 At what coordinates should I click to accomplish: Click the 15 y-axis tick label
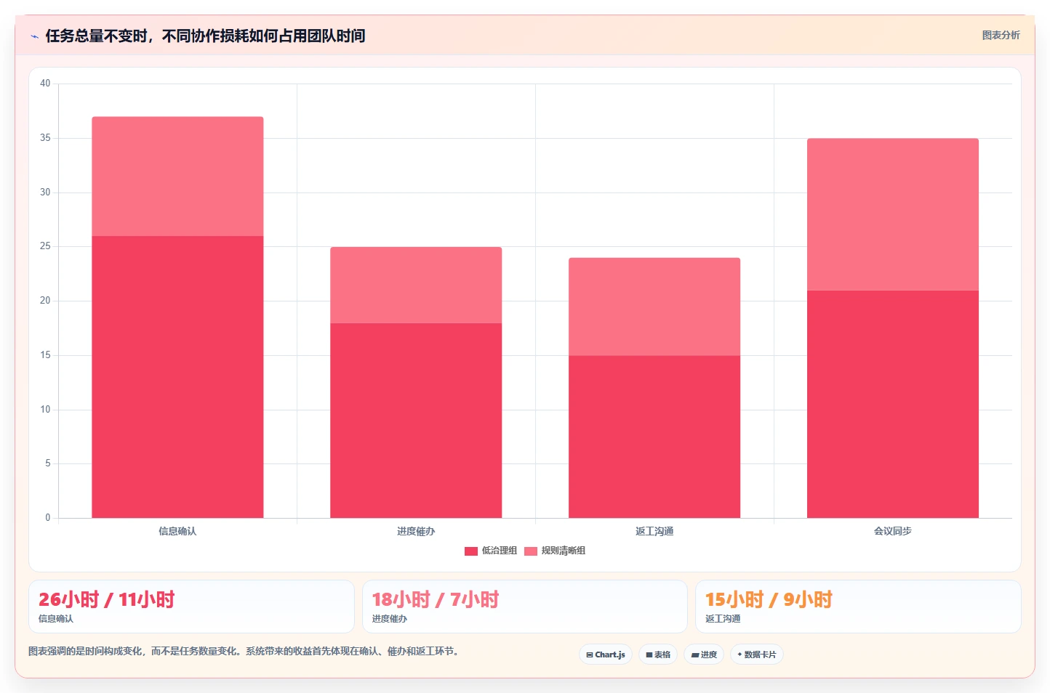(x=45, y=355)
